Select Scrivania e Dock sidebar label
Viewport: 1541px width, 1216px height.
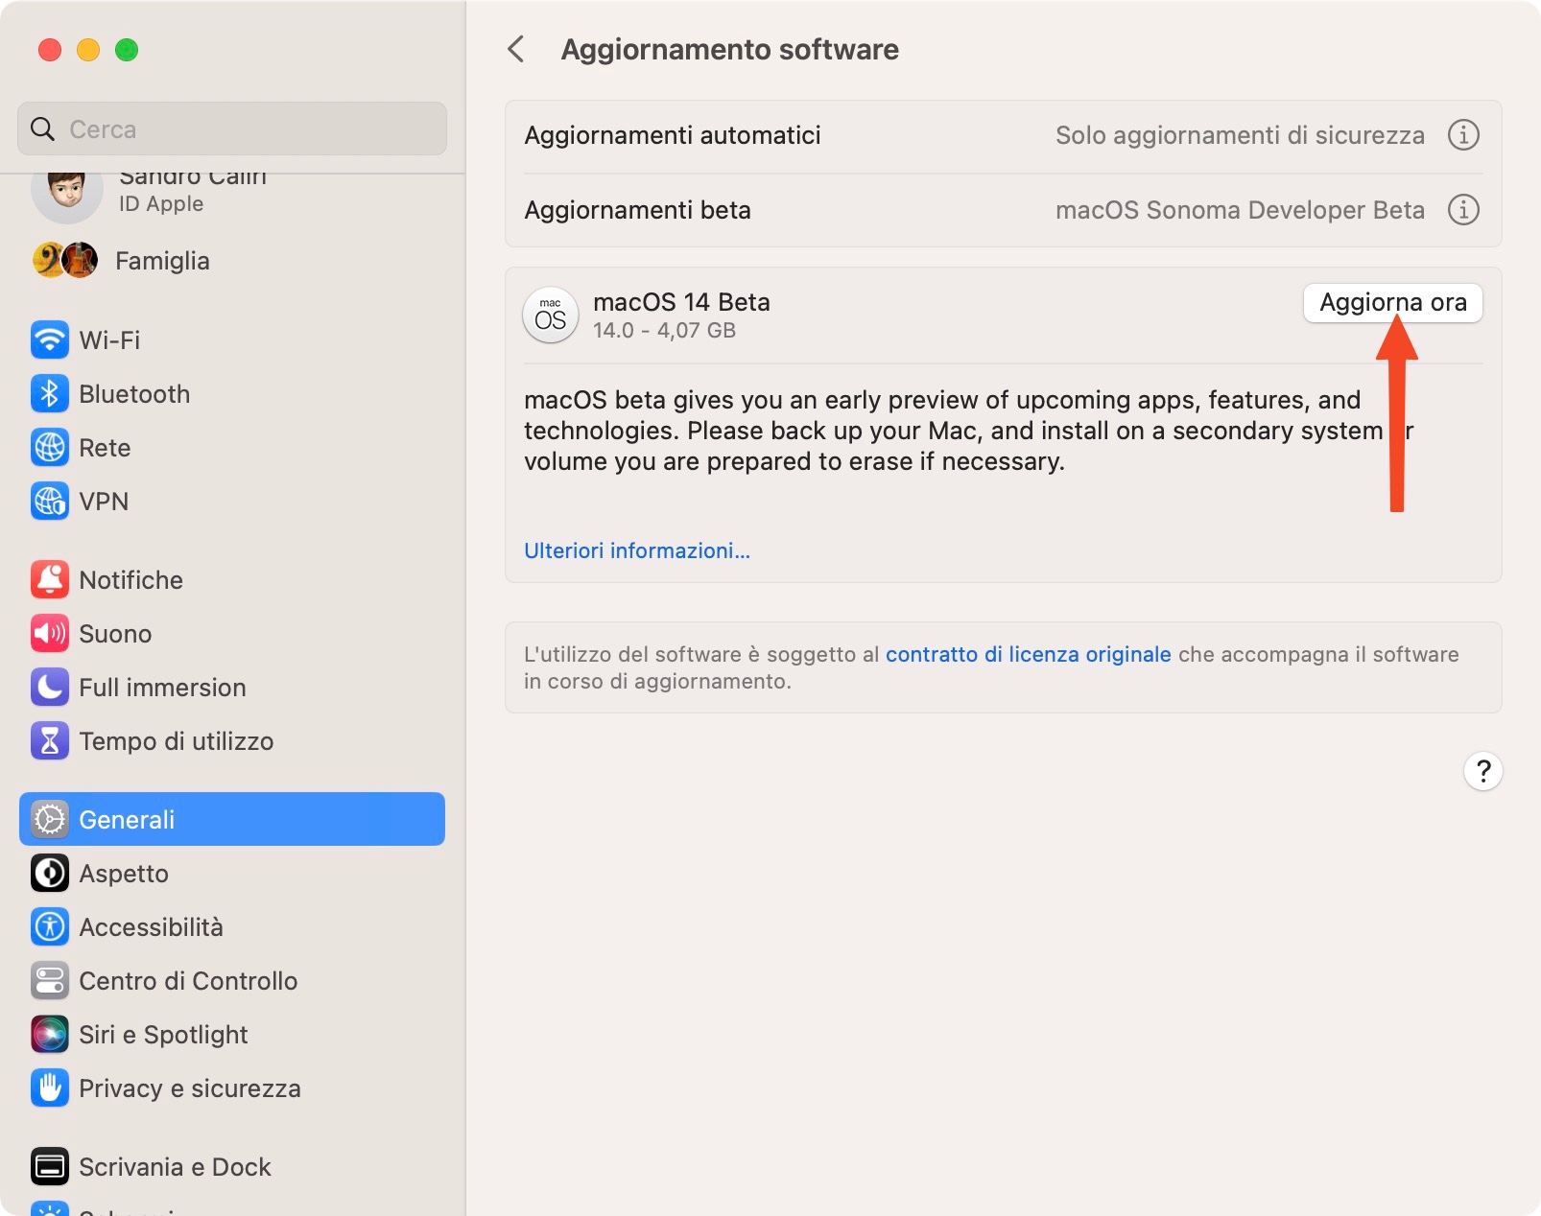[x=175, y=1167]
